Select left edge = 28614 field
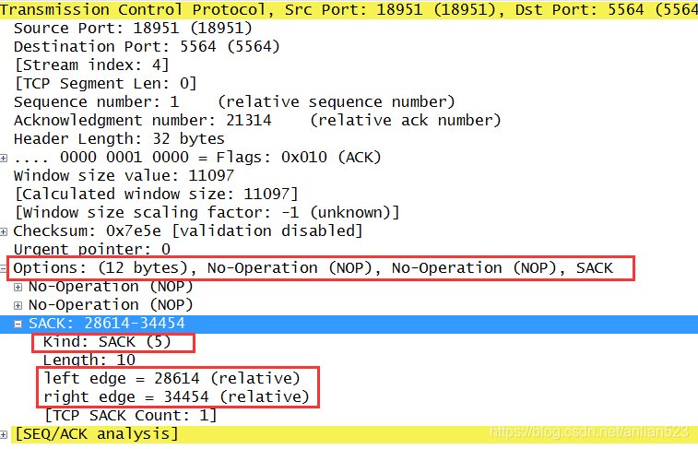 pyautogui.click(x=172, y=379)
